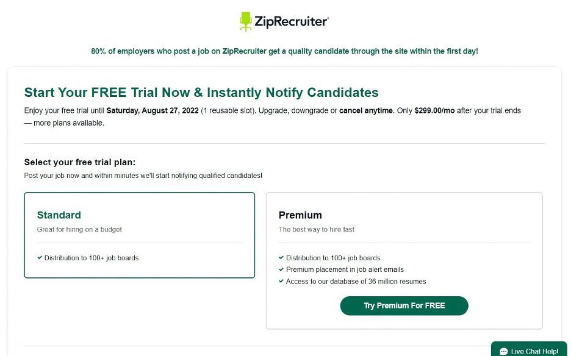Click the Saturday, August 27, 2022 trial date

point(153,111)
